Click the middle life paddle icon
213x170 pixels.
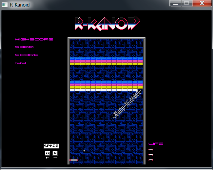click(151, 155)
